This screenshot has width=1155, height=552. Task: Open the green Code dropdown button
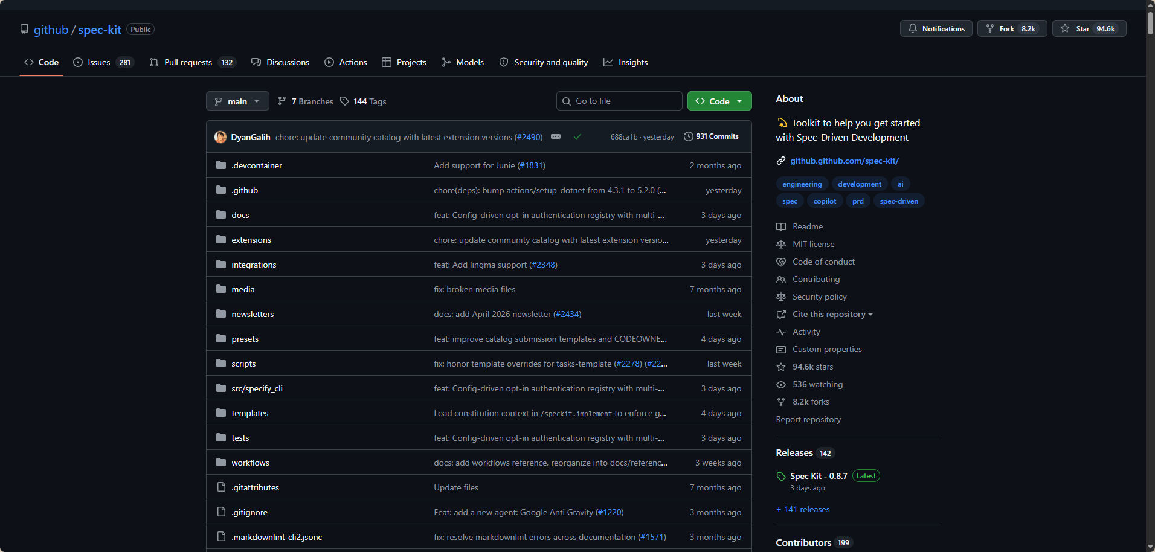[719, 101]
